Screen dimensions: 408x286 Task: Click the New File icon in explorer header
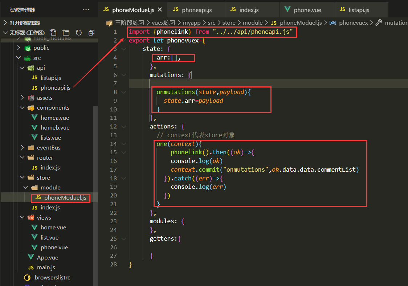coord(53,33)
